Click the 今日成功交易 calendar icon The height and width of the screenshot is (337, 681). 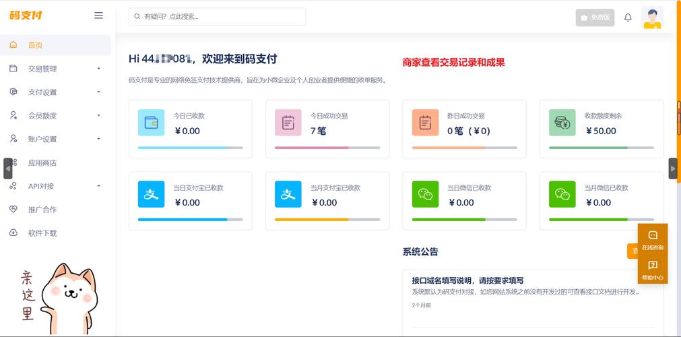tap(288, 123)
